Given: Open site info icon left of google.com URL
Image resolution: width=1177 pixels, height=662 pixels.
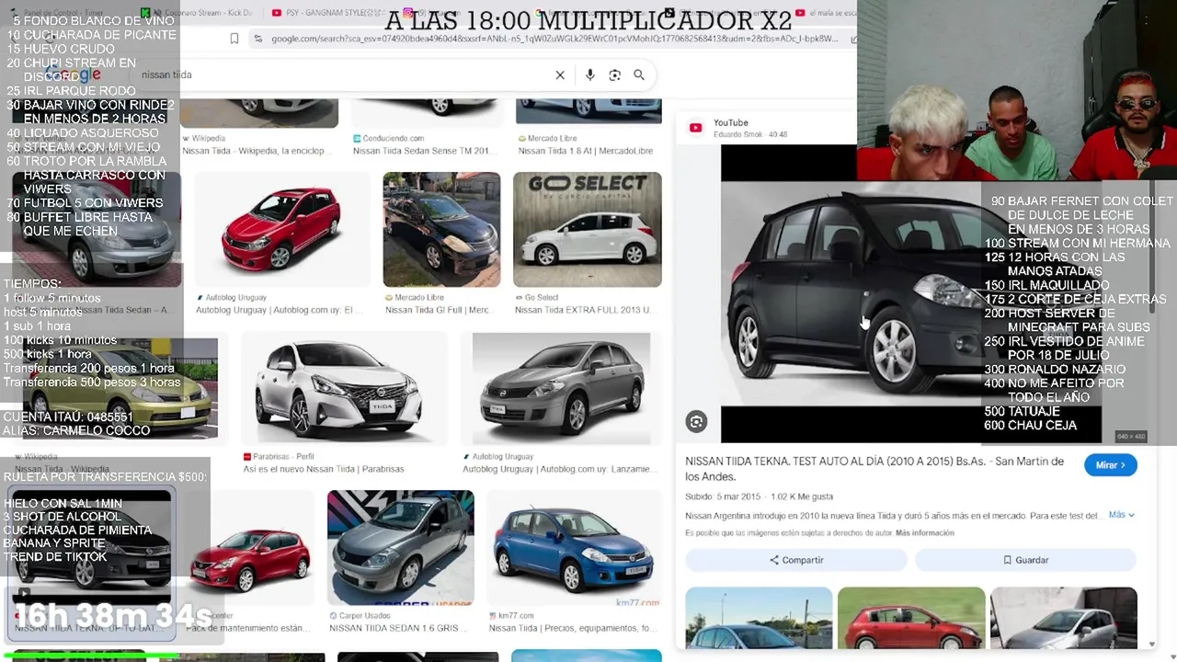Looking at the screenshot, I should [x=257, y=39].
